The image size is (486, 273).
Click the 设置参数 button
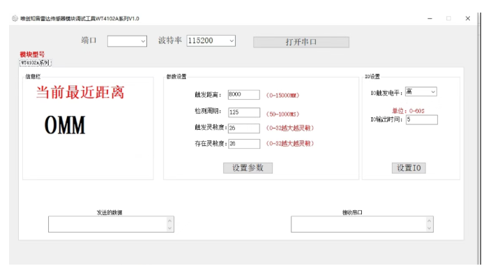(x=248, y=168)
